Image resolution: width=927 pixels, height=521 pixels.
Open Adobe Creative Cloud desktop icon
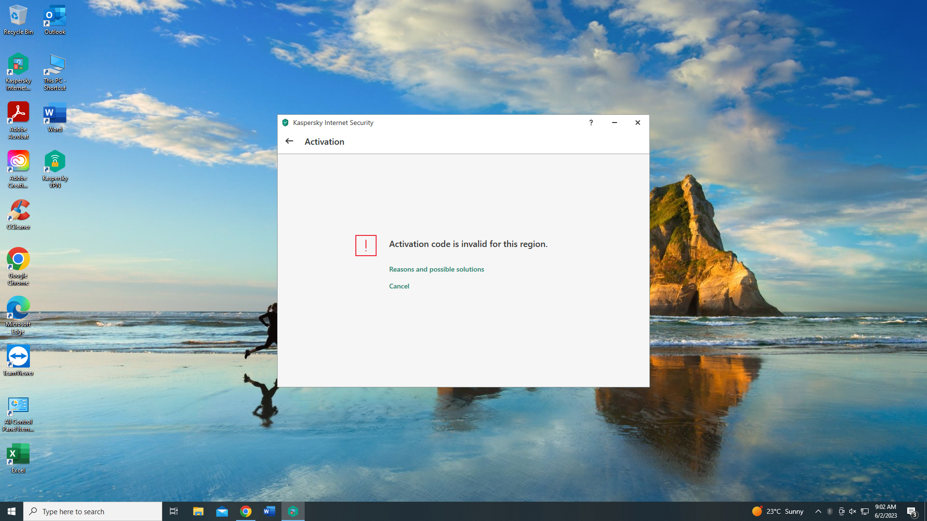pyautogui.click(x=18, y=168)
